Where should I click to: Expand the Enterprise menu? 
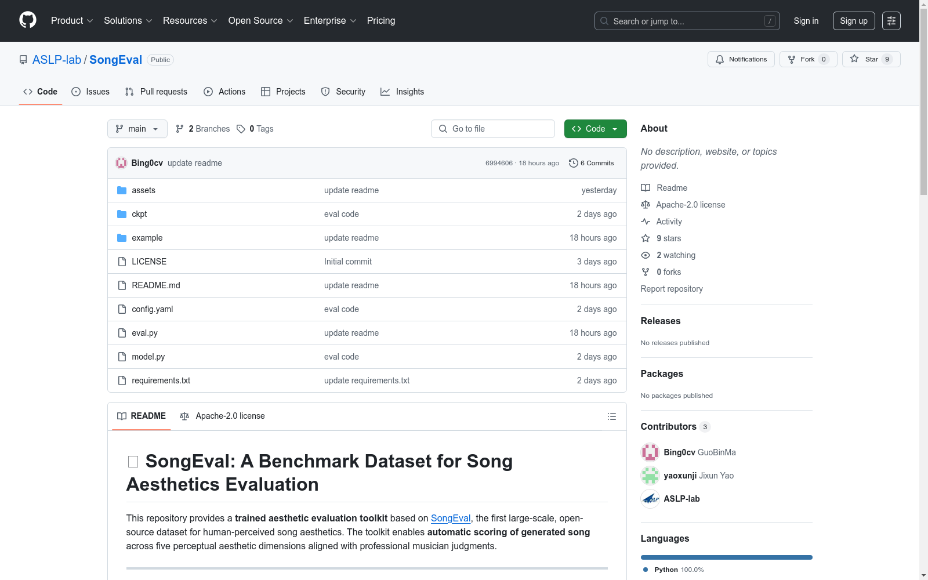(330, 21)
